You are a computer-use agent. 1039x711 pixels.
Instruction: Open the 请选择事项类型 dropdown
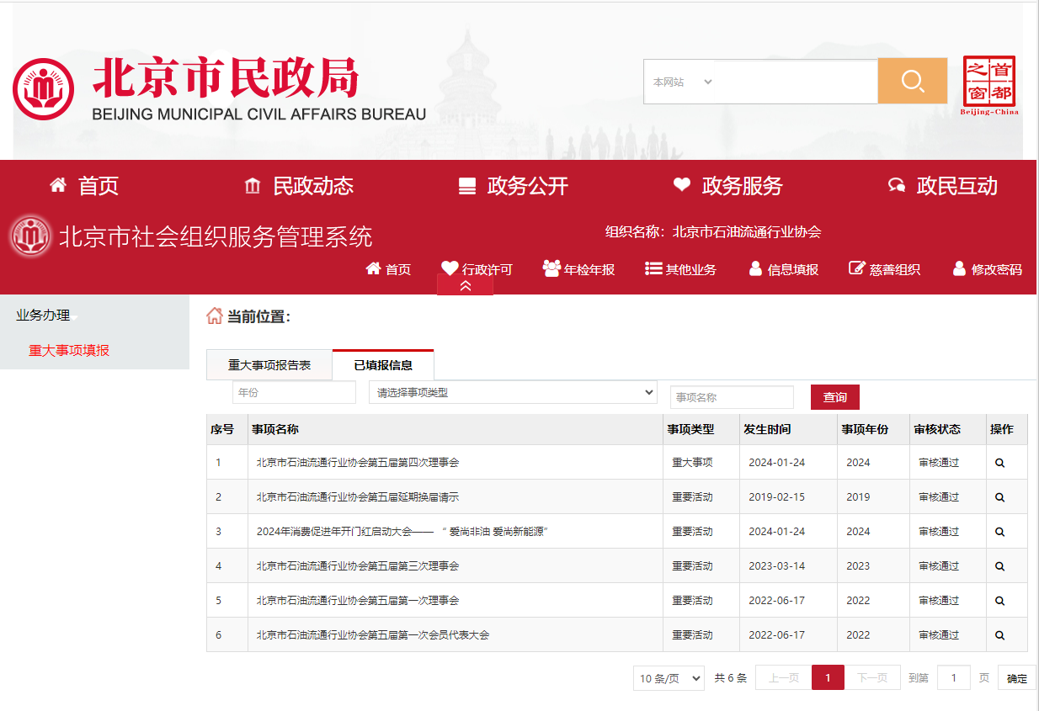[x=513, y=392]
